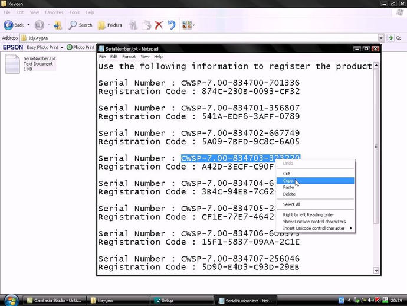Open Notepad View menu

pos(145,57)
